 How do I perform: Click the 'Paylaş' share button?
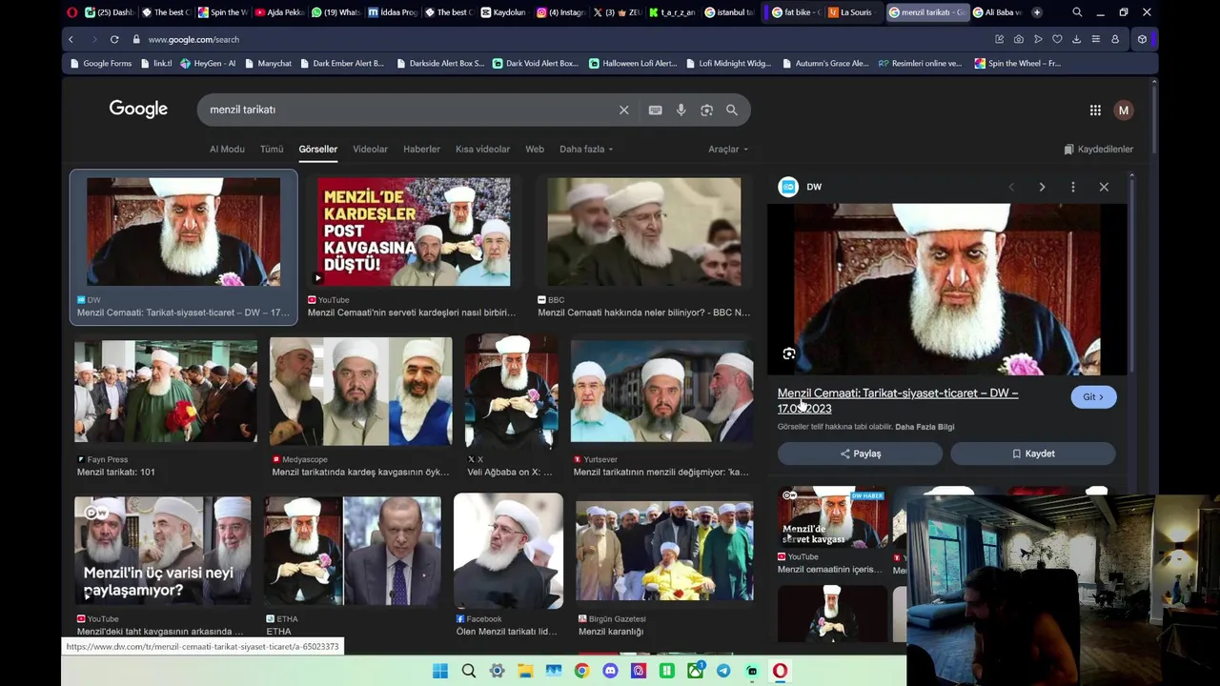click(x=861, y=454)
